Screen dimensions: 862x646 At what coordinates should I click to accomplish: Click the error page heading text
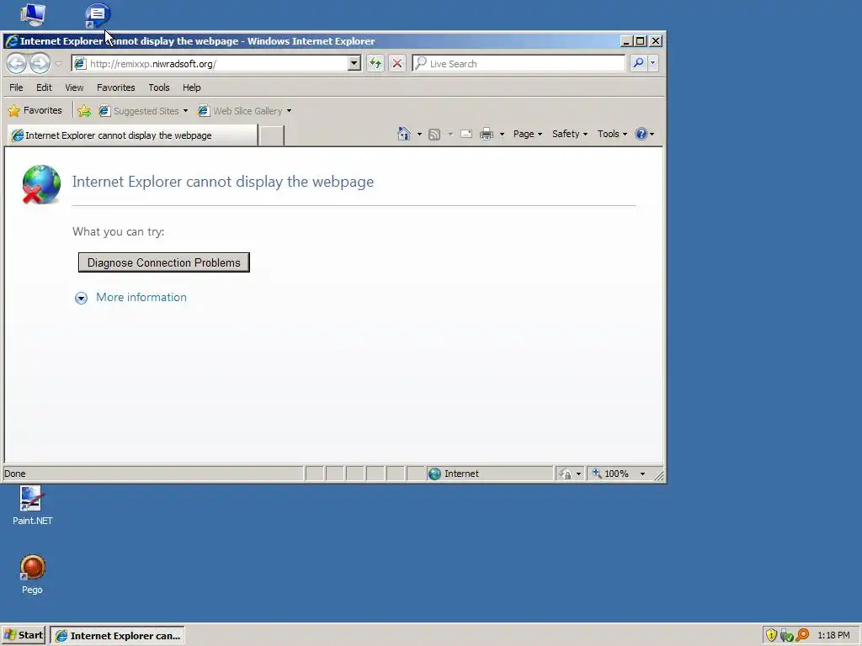click(x=222, y=182)
